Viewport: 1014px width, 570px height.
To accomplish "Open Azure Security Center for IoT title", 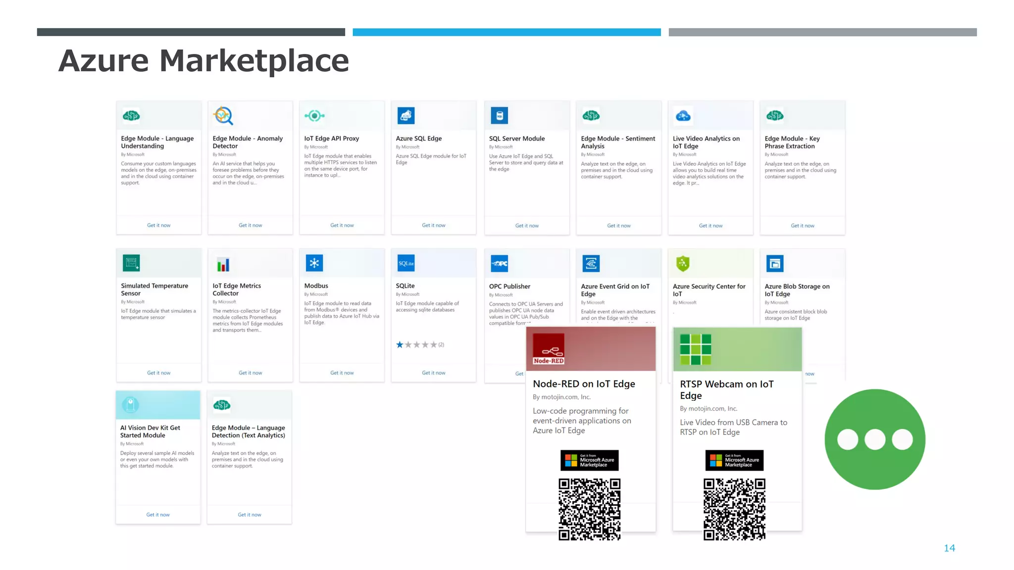I will point(709,290).
